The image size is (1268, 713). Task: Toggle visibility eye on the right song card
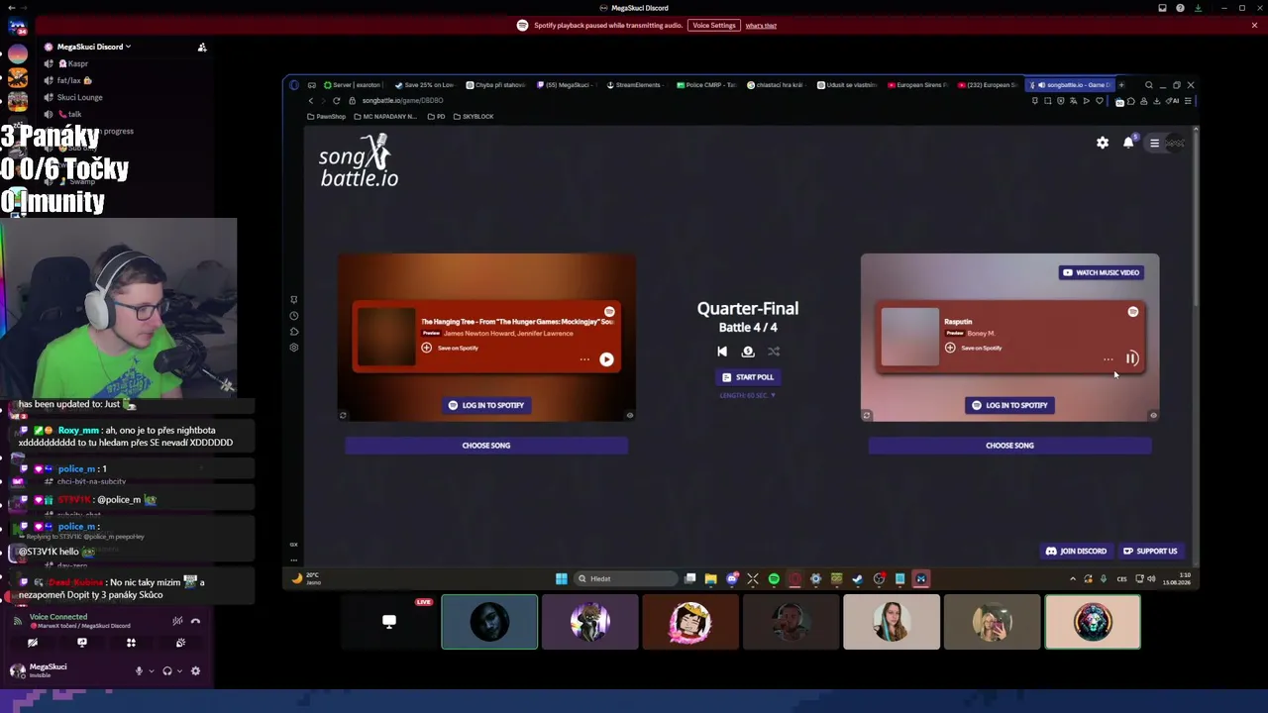click(x=1153, y=416)
